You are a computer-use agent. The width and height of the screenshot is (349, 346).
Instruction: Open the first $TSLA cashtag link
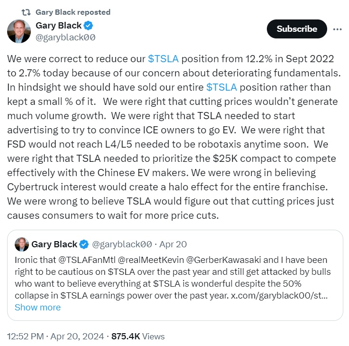163,59
